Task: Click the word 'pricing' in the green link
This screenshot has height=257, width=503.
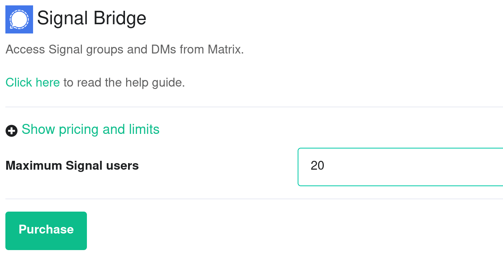Action: click(x=79, y=130)
